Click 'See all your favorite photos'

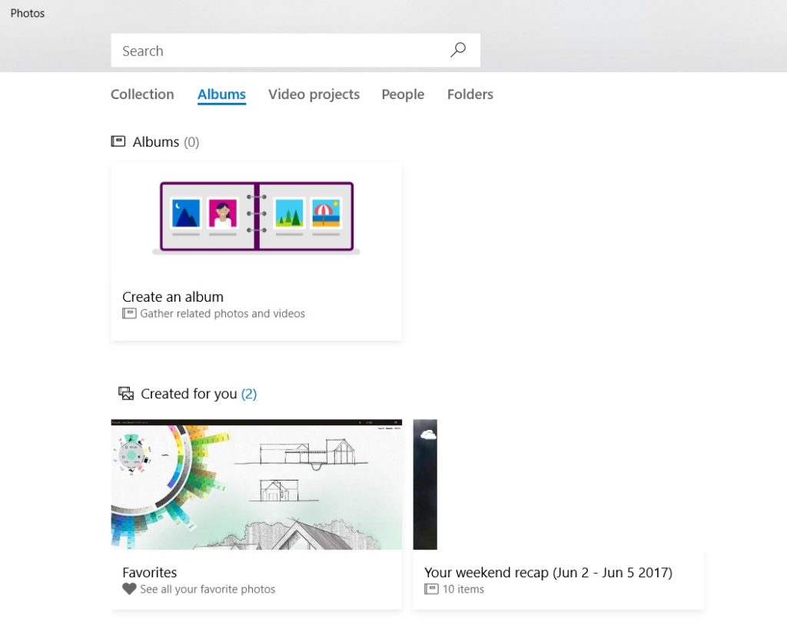coord(207,589)
